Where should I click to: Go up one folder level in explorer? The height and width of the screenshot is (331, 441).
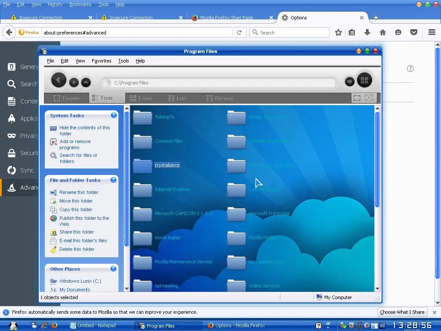coord(86,82)
